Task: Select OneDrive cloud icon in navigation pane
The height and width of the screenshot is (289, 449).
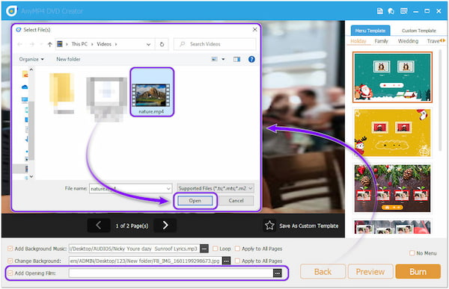Action: pyautogui.click(x=25, y=87)
